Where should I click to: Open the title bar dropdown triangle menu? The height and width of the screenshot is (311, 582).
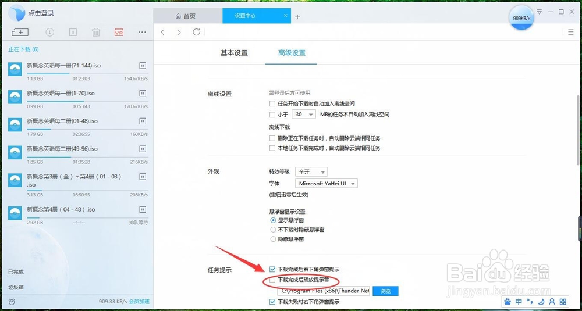pyautogui.click(x=540, y=12)
